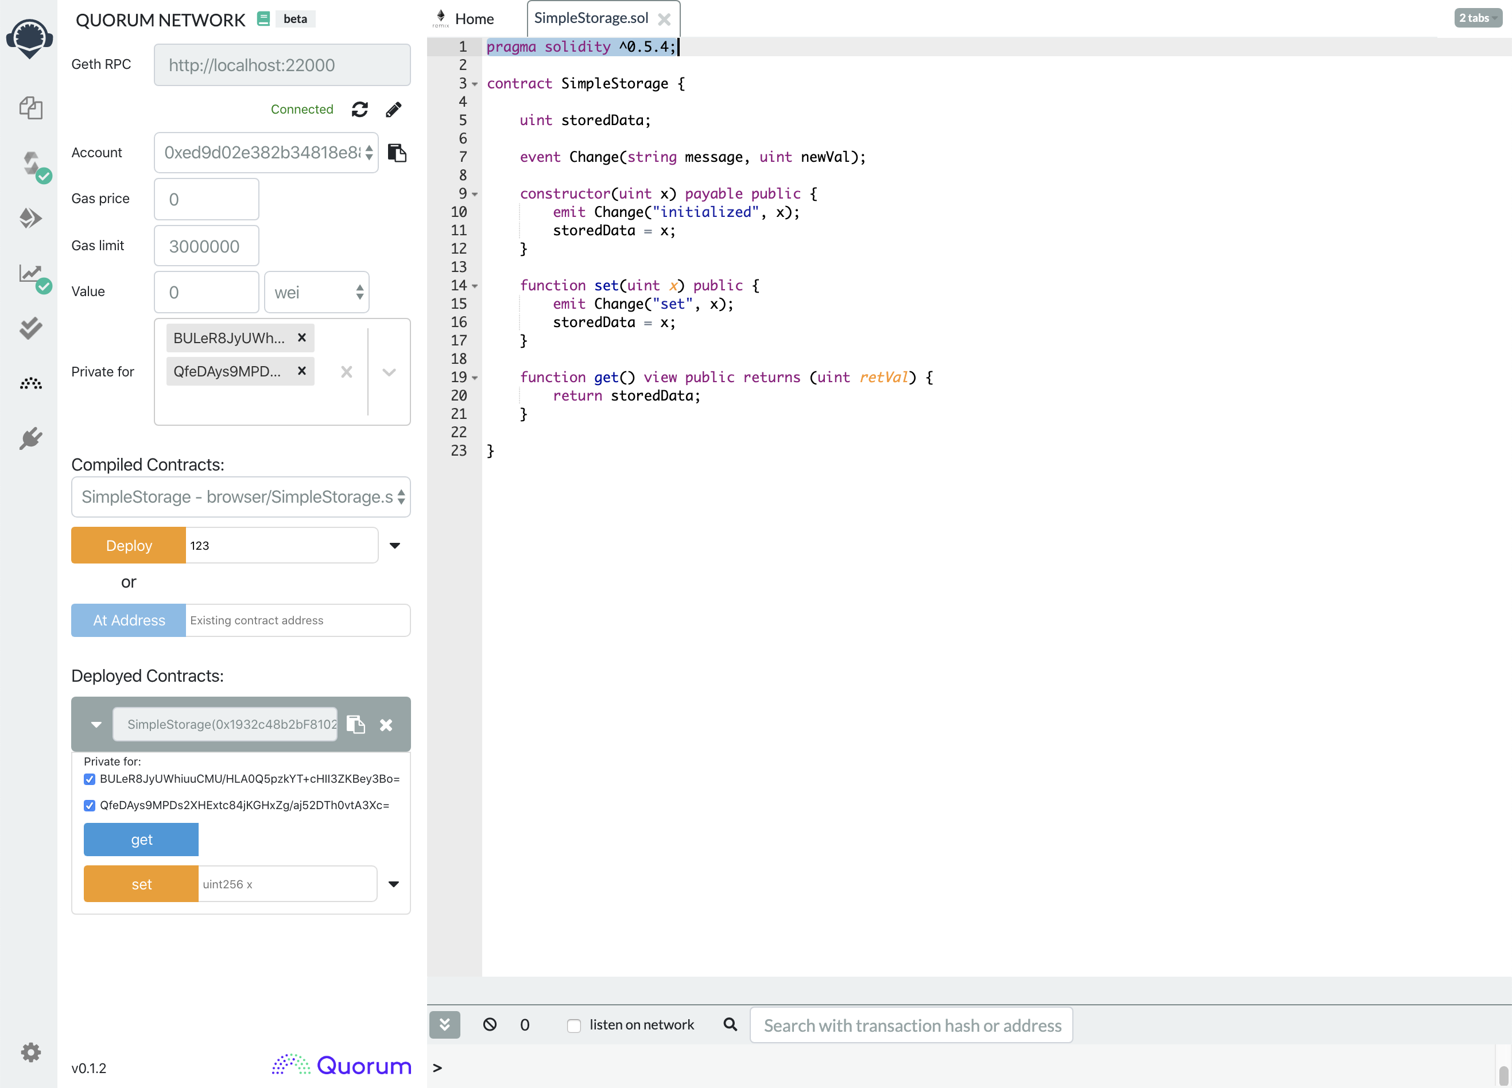Viewport: 1512px width, 1088px height.
Task: Uncheck the BULeR8JyUWhiuuCMU private-for key
Action: [90, 779]
